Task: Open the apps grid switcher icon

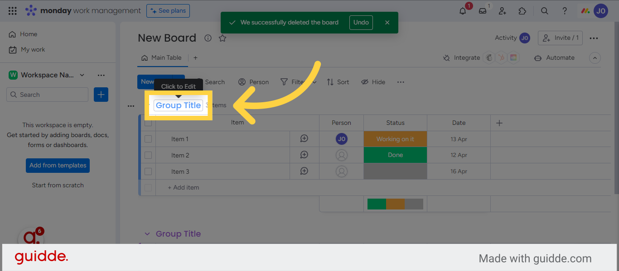Action: pos(13,10)
